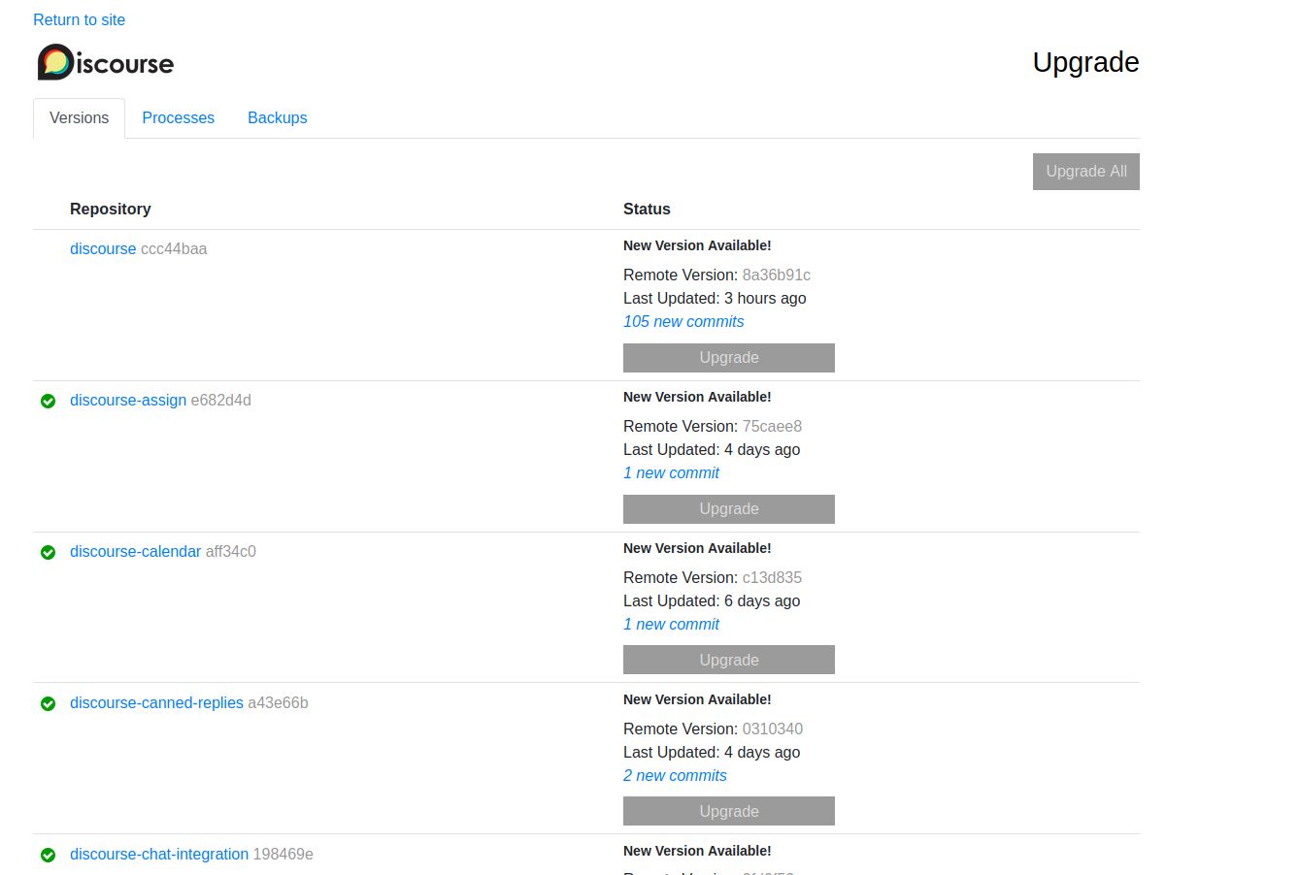This screenshot has width=1299, height=875.
Task: Open the Backups tab
Action: (277, 117)
